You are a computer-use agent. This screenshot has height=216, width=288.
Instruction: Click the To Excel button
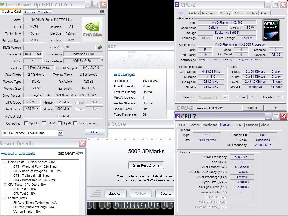141,193
